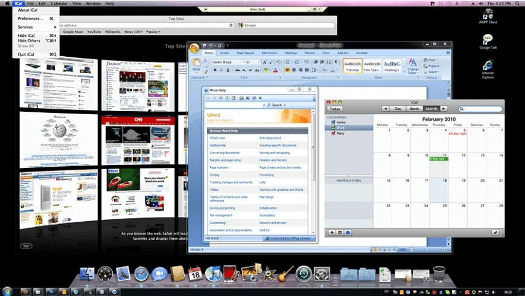Click the iCal add calendar plus button
The height and width of the screenshot is (296, 525).
pos(332,233)
